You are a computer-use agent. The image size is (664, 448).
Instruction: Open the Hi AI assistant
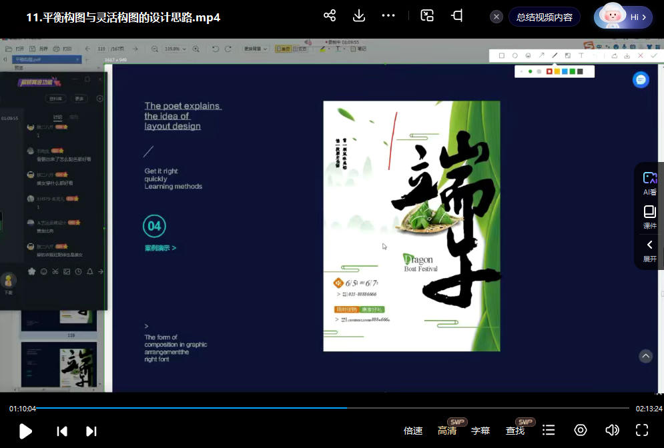click(x=623, y=17)
